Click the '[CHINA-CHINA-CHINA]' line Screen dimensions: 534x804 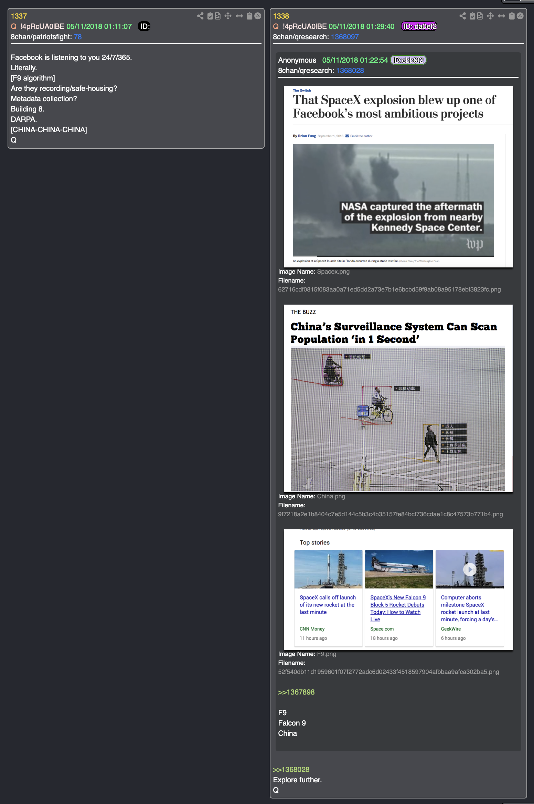coord(49,130)
